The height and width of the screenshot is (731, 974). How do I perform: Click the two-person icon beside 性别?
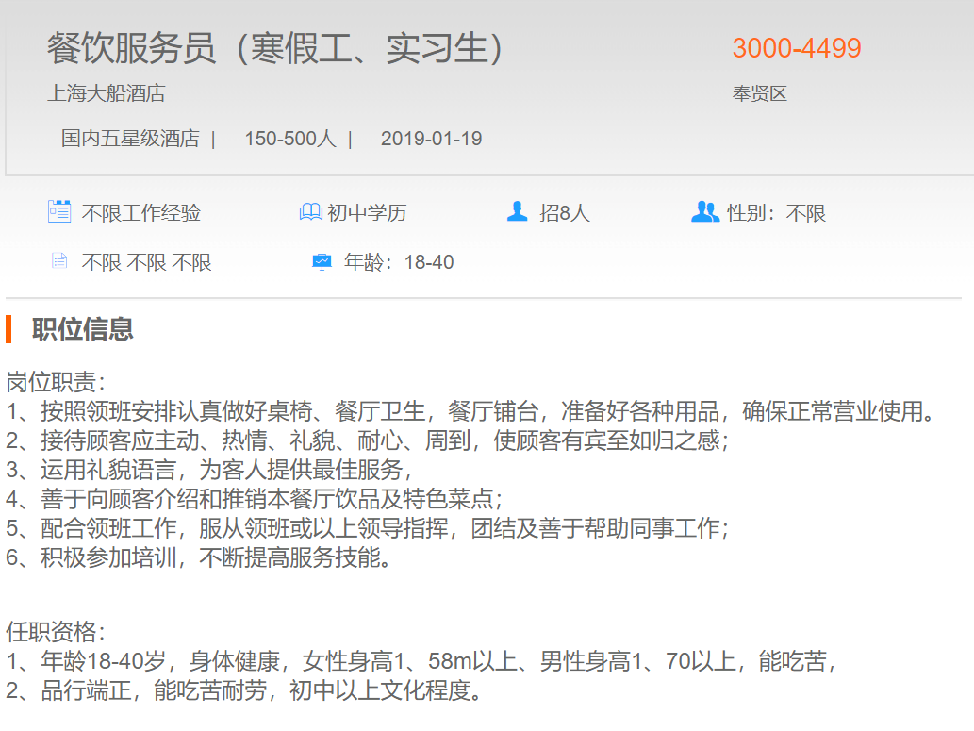704,211
